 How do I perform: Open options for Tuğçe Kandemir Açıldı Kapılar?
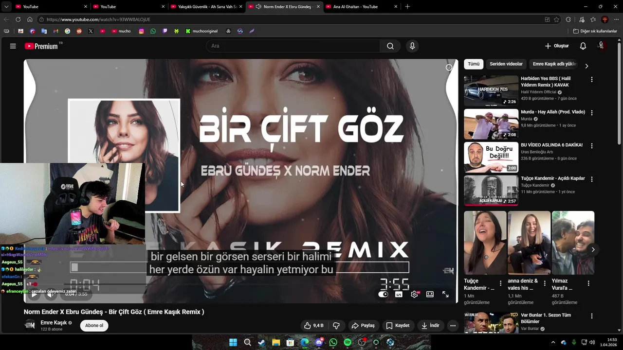point(592,179)
